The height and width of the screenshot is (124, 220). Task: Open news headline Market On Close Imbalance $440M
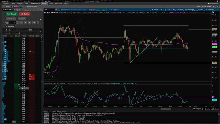[68, 117]
